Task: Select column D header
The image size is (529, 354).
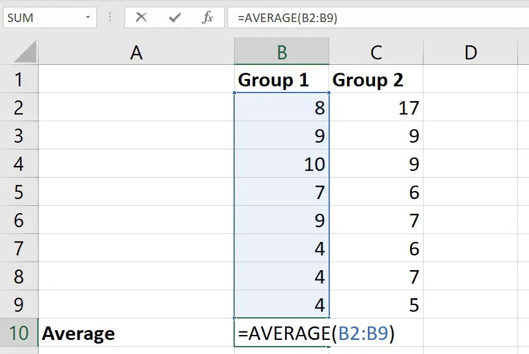Action: tap(470, 53)
